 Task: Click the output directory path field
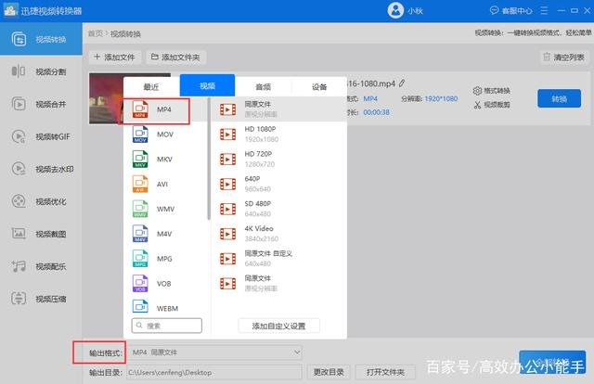click(x=214, y=372)
